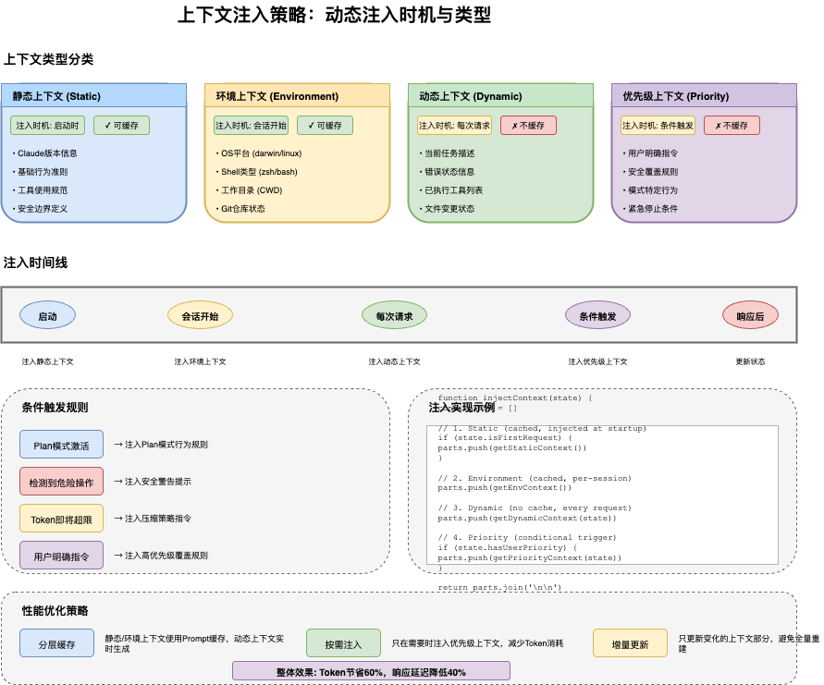Click the 性能优化策略 panel heading

click(x=55, y=610)
